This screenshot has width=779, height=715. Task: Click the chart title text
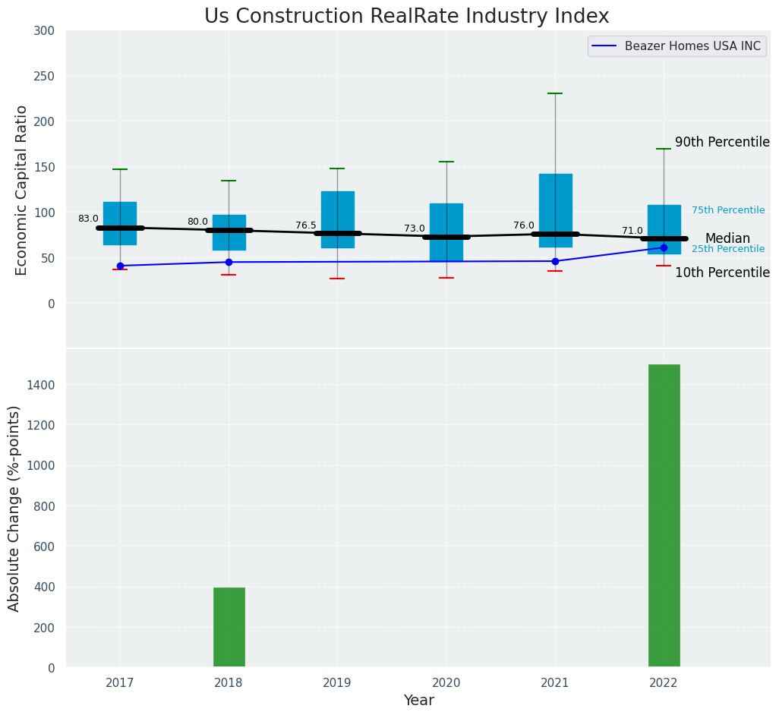pos(406,17)
